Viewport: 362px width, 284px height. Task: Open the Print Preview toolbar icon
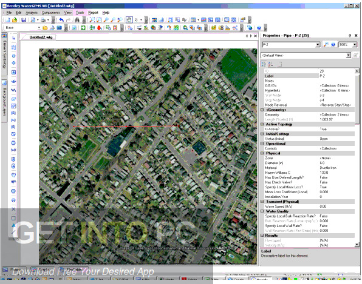click(33, 20)
